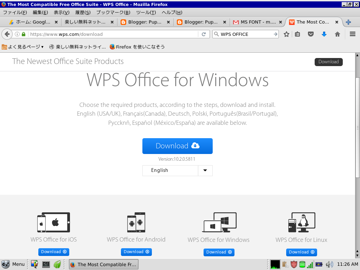This screenshot has width=360, height=270.
Task: Expand the English language dropdown
Action: point(205,171)
